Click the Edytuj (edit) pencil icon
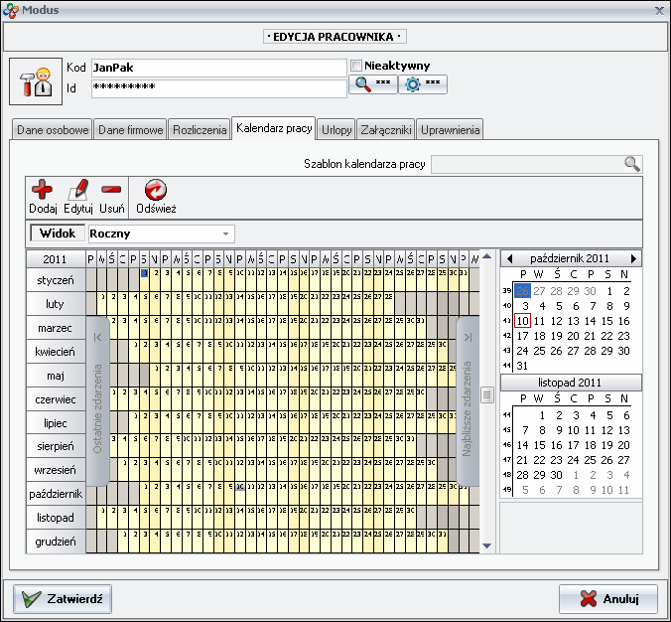Image resolution: width=671 pixels, height=622 pixels. tap(78, 190)
